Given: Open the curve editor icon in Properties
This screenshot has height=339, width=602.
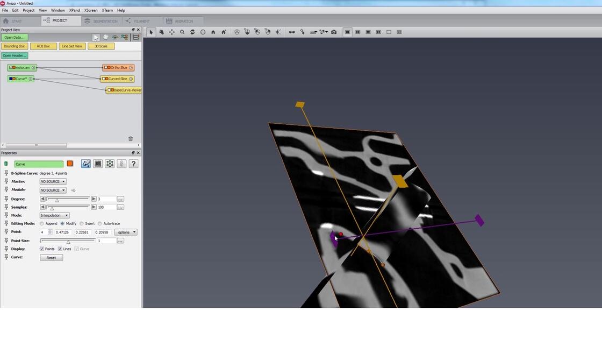Looking at the screenshot, I should coord(86,164).
